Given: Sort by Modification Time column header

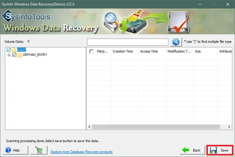Looking at the screenshot, I should [x=180, y=51].
